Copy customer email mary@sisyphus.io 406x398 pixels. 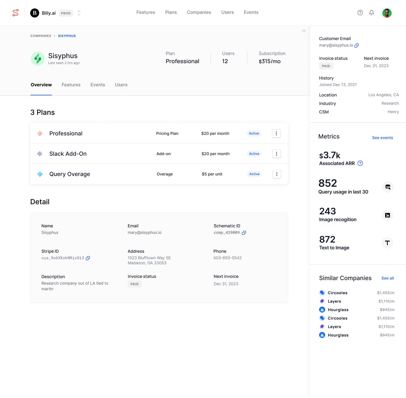(356, 45)
